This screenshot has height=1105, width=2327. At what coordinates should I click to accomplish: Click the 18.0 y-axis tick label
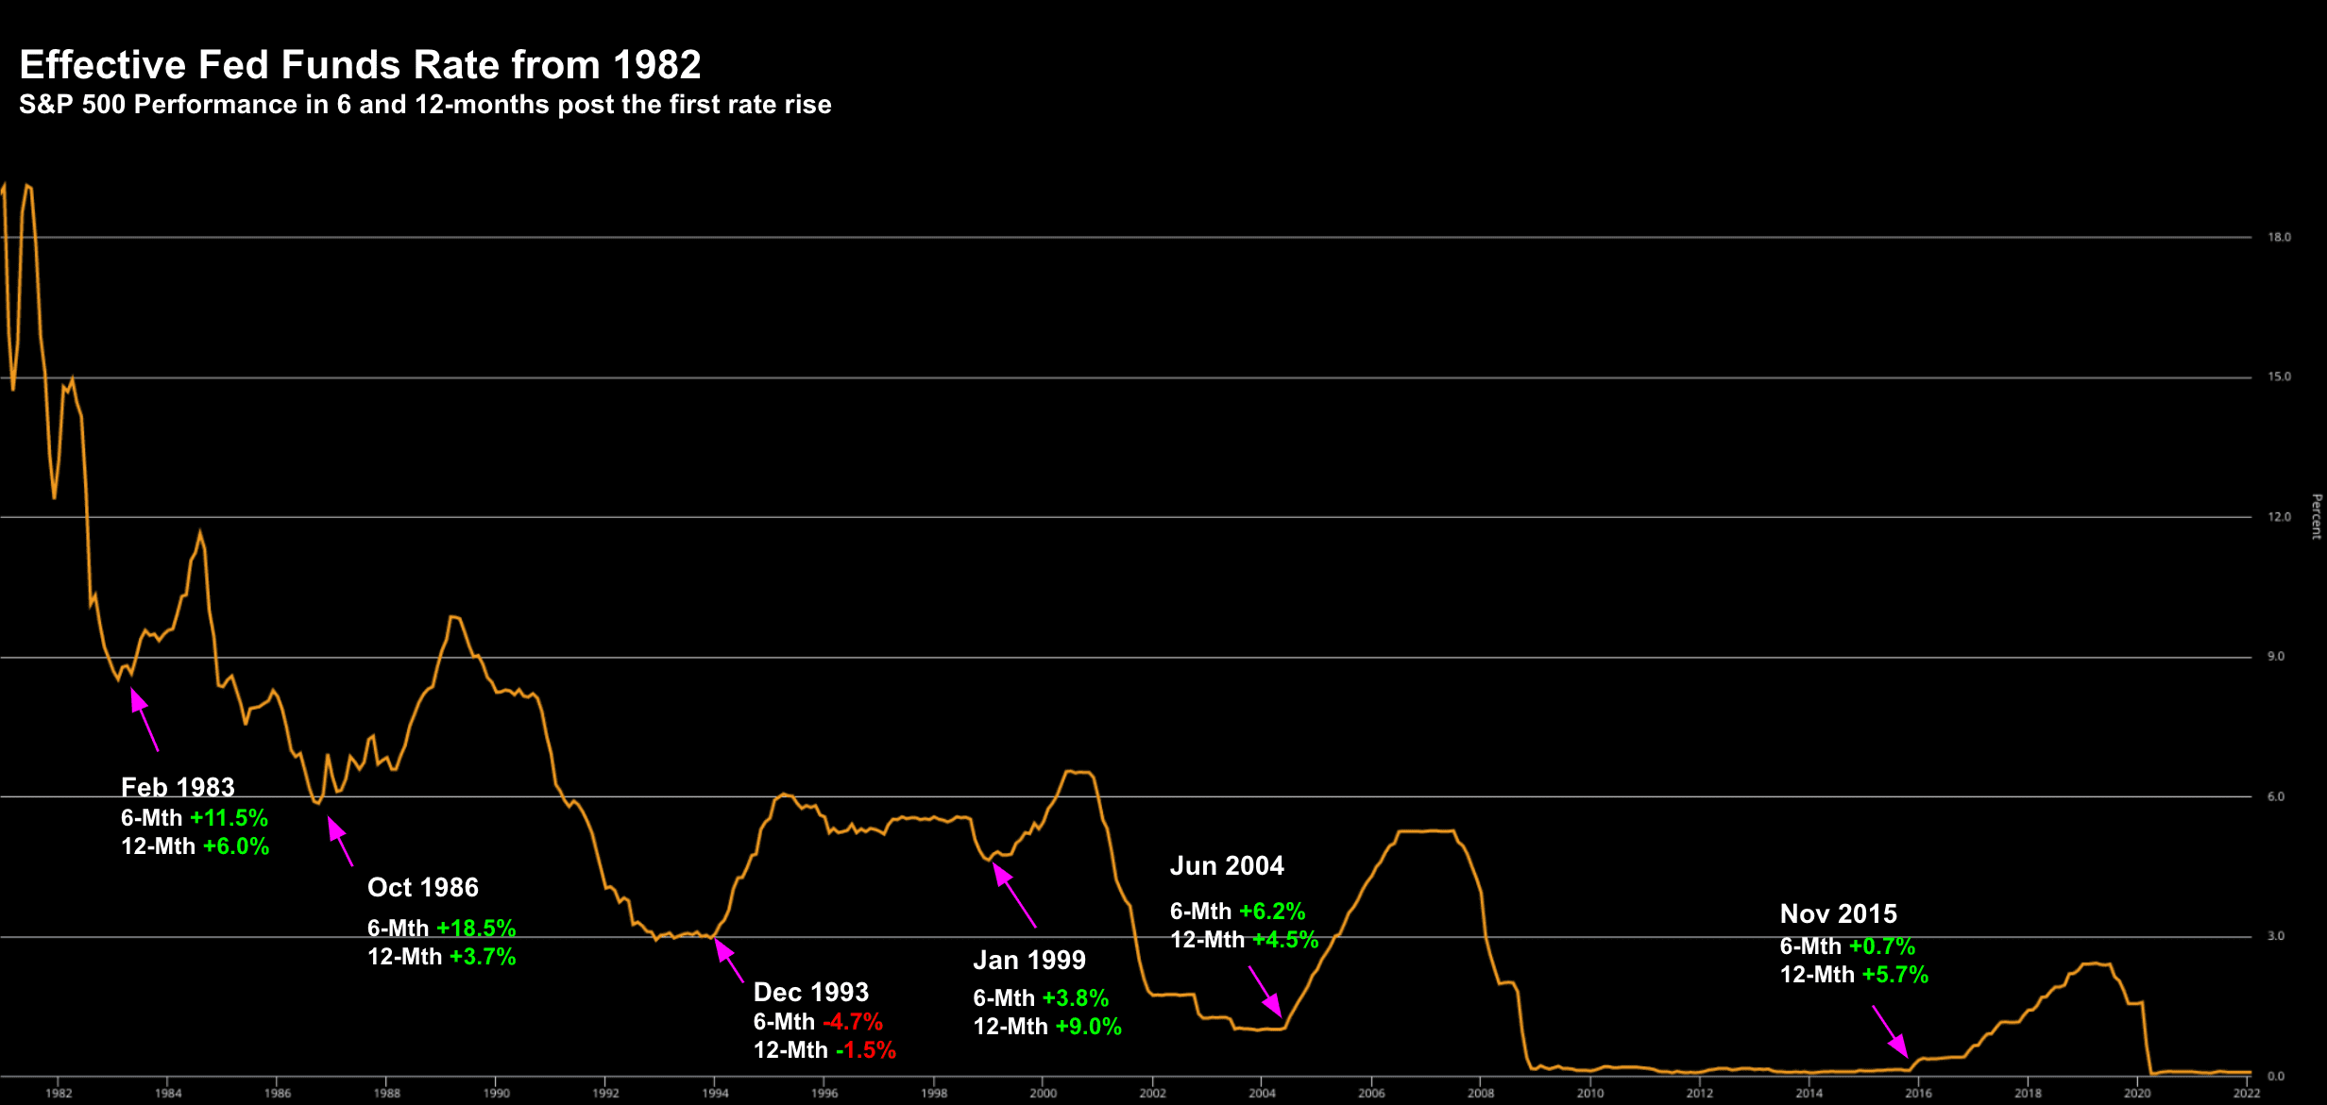[x=2279, y=237]
